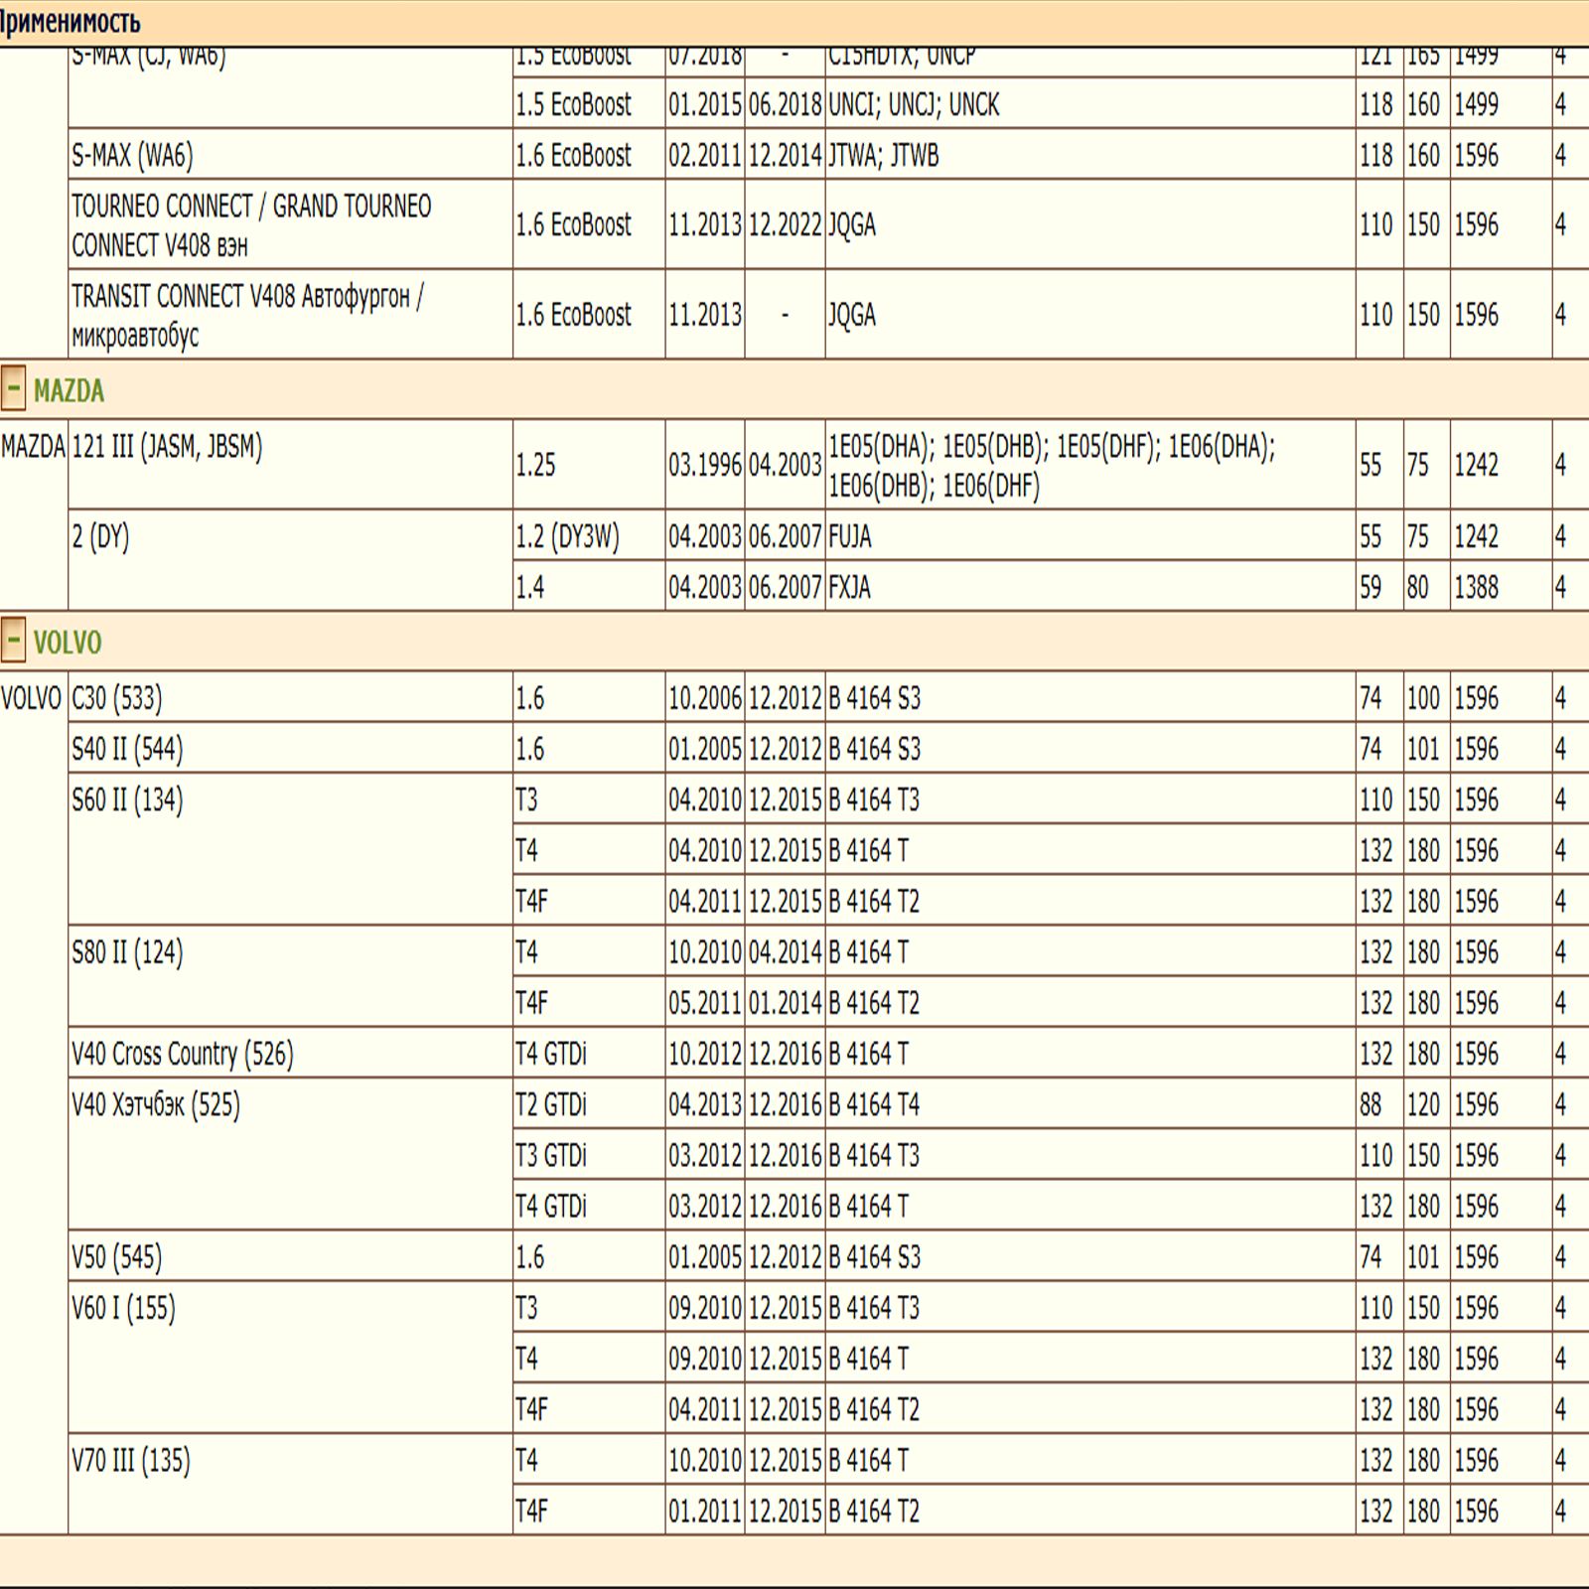Click the MAZDA group heading label
This screenshot has width=1589, height=1589.
click(69, 390)
